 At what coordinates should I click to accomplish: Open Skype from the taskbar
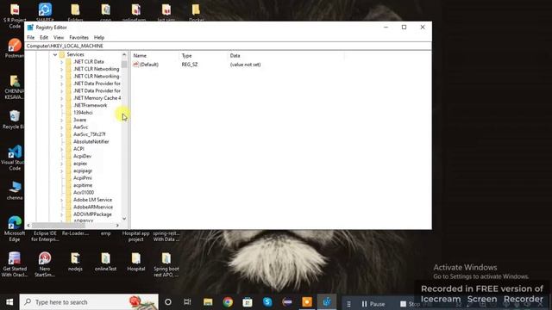tap(267, 302)
